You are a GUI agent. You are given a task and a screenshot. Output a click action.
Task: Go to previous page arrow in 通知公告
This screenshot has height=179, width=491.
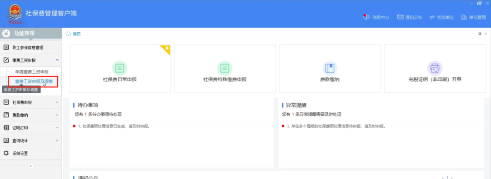click(x=442, y=178)
